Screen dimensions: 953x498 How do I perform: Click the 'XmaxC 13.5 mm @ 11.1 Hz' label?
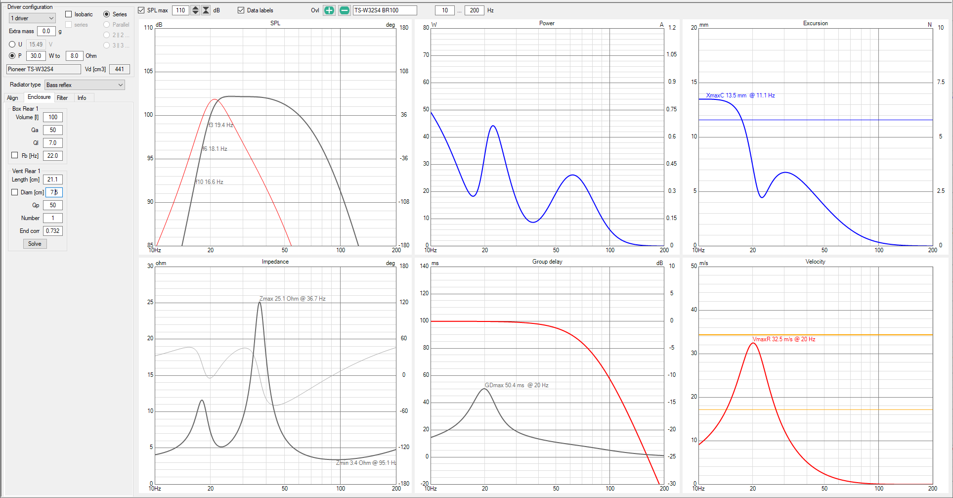pos(740,95)
